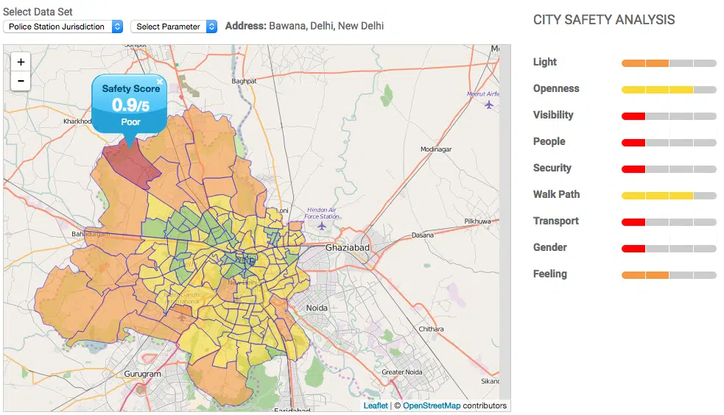The width and height of the screenshot is (724, 415).
Task: Click the Gurugram label on the map
Action: coord(142,374)
